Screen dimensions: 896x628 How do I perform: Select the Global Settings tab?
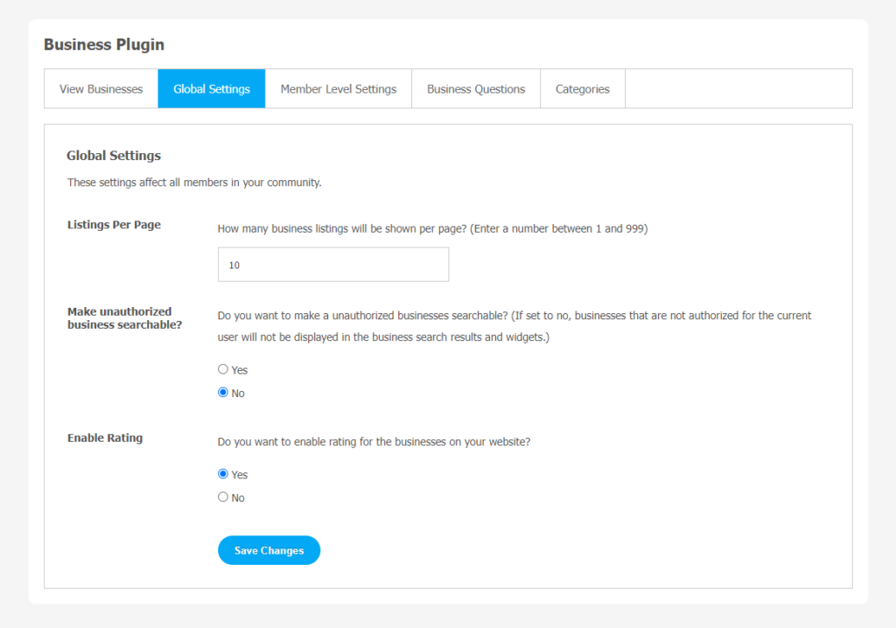click(212, 89)
